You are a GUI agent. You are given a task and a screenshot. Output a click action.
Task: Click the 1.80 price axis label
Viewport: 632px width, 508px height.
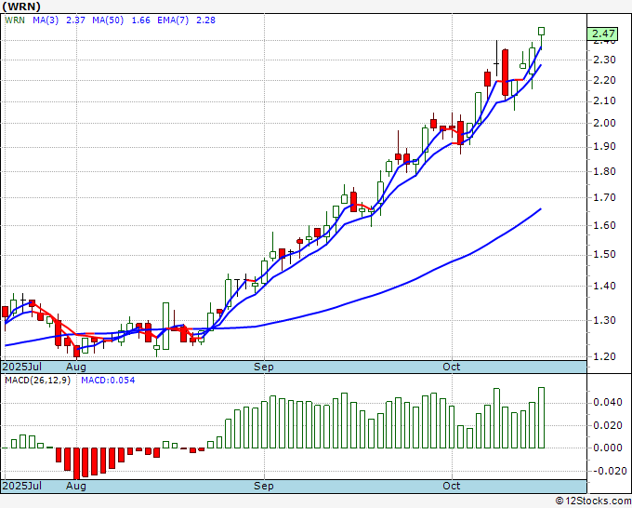pos(605,171)
